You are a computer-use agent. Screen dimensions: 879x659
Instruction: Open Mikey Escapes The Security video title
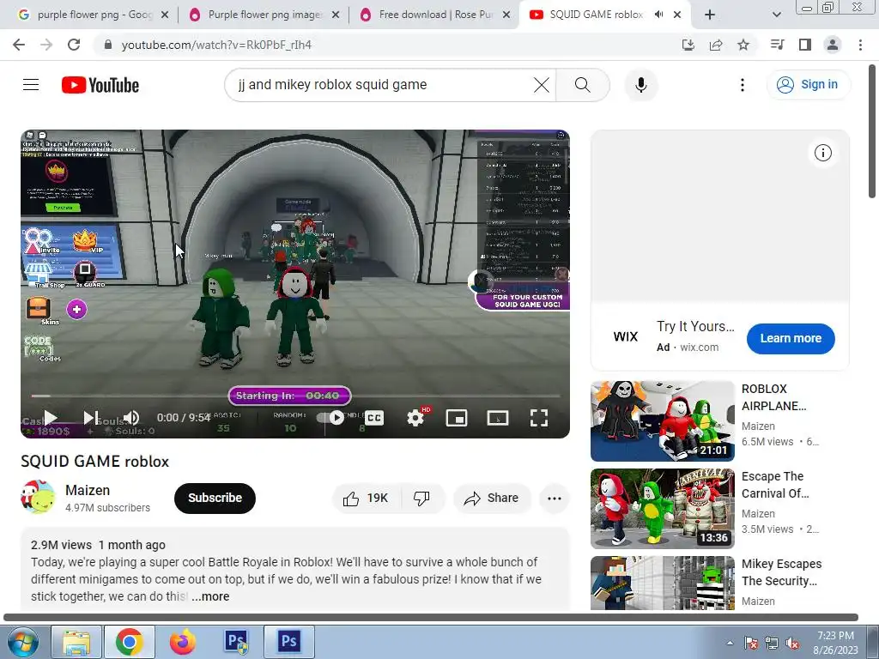coord(781,572)
